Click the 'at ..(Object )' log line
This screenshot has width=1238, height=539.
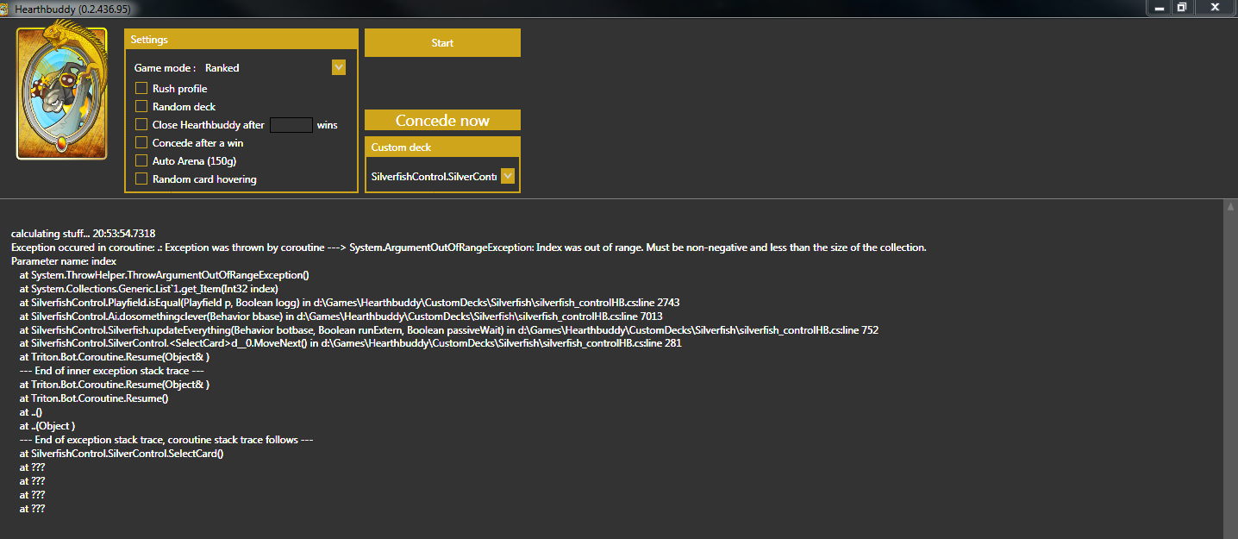[47, 427]
